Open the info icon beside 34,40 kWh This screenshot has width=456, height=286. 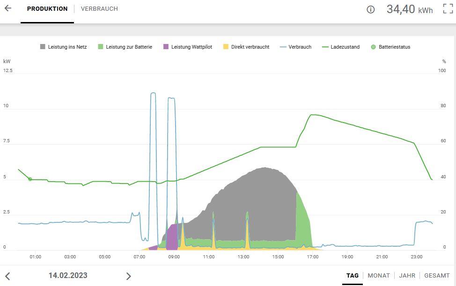coord(370,9)
